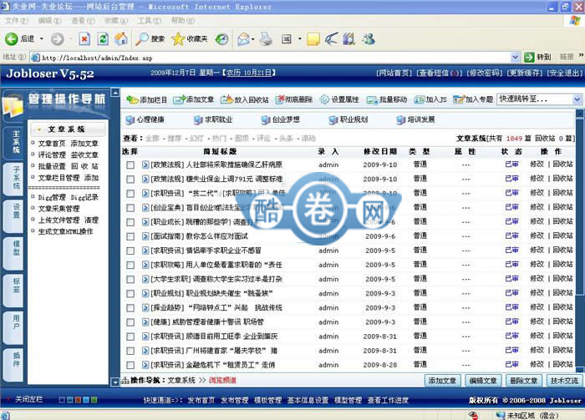The width and height of the screenshot is (585, 420).
Task: Click the Print icon in IE toolbar
Action: (x=266, y=38)
